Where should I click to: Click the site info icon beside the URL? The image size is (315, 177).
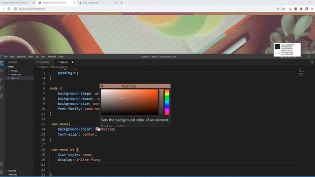point(15,9)
